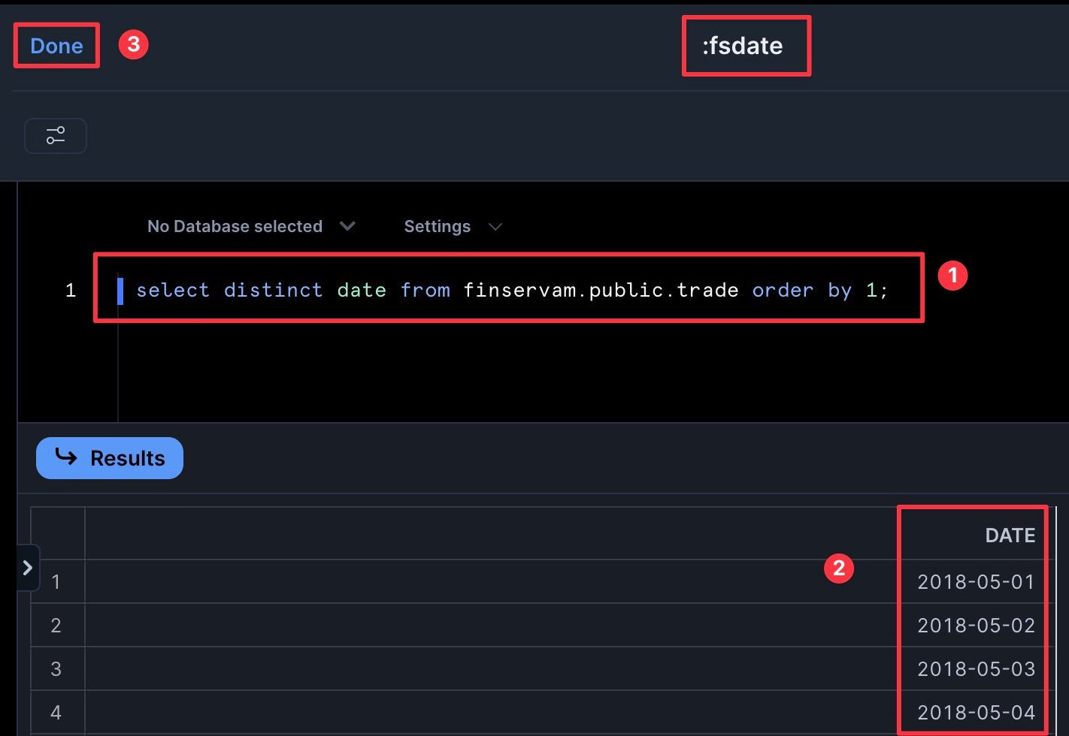Screen dimensions: 1069x736
Task: Select result row number 2
Action: coord(56,626)
